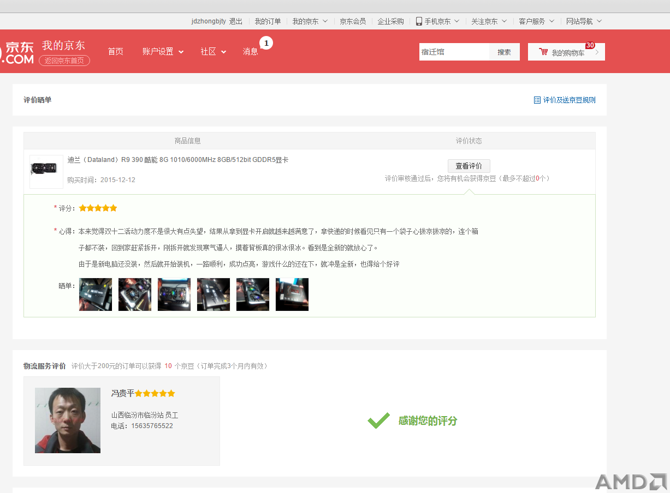Click the 查看评价 button
The width and height of the screenshot is (670, 493).
(x=469, y=166)
